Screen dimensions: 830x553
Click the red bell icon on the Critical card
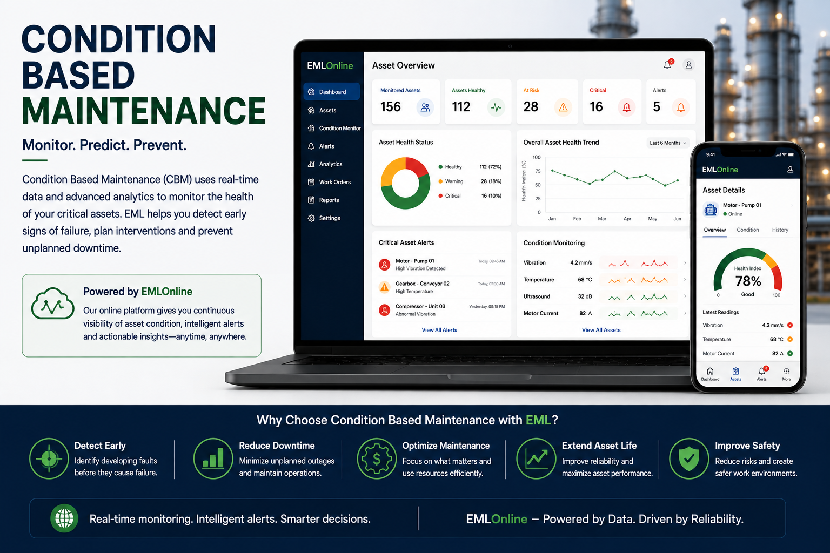point(627,107)
